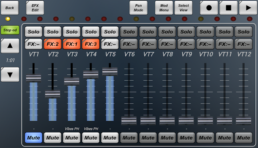Solo track VT12
This screenshot has width=258, height=148.
click(244, 31)
